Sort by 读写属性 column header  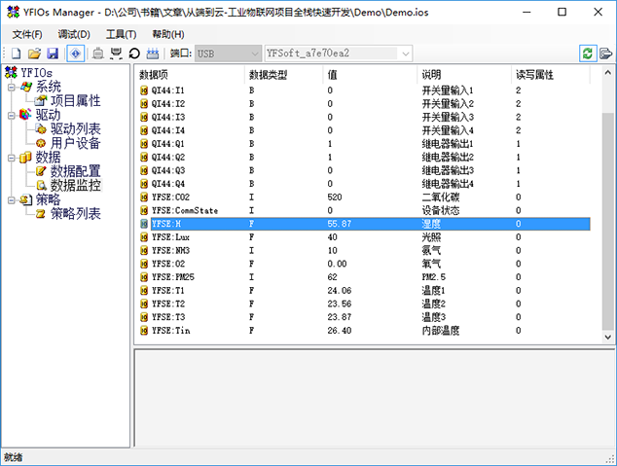point(551,75)
